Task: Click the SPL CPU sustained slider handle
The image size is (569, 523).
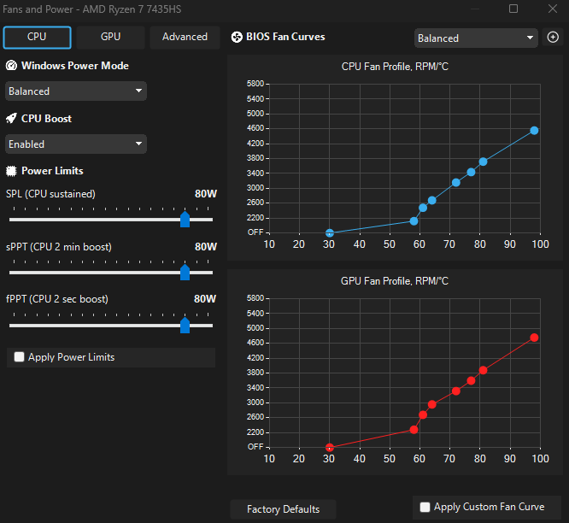Action: pyautogui.click(x=185, y=220)
